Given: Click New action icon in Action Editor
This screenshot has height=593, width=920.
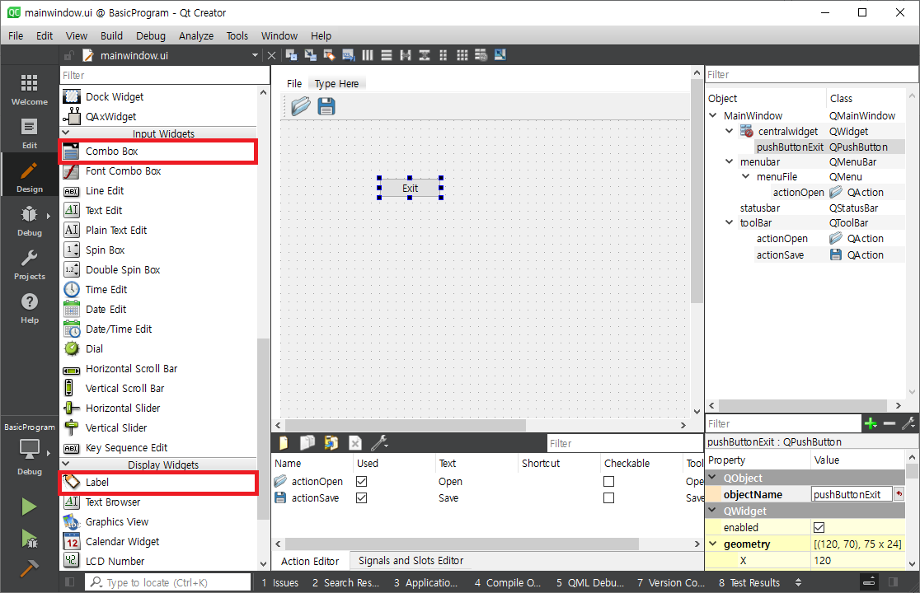Looking at the screenshot, I should click(x=284, y=443).
